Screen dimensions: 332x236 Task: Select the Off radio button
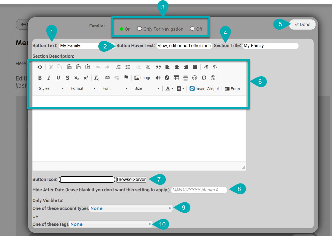tap(192, 29)
